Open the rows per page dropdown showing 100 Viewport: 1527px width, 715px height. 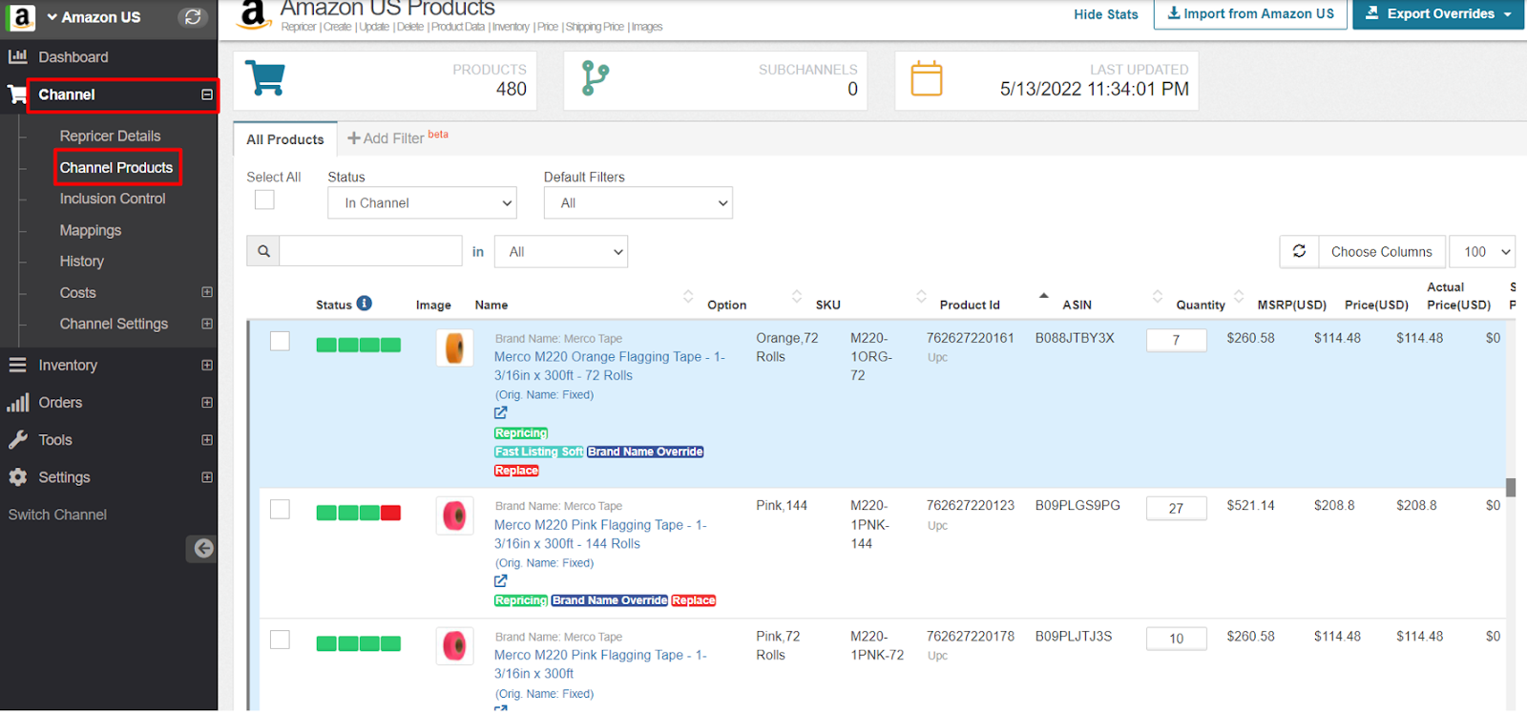1481,252
